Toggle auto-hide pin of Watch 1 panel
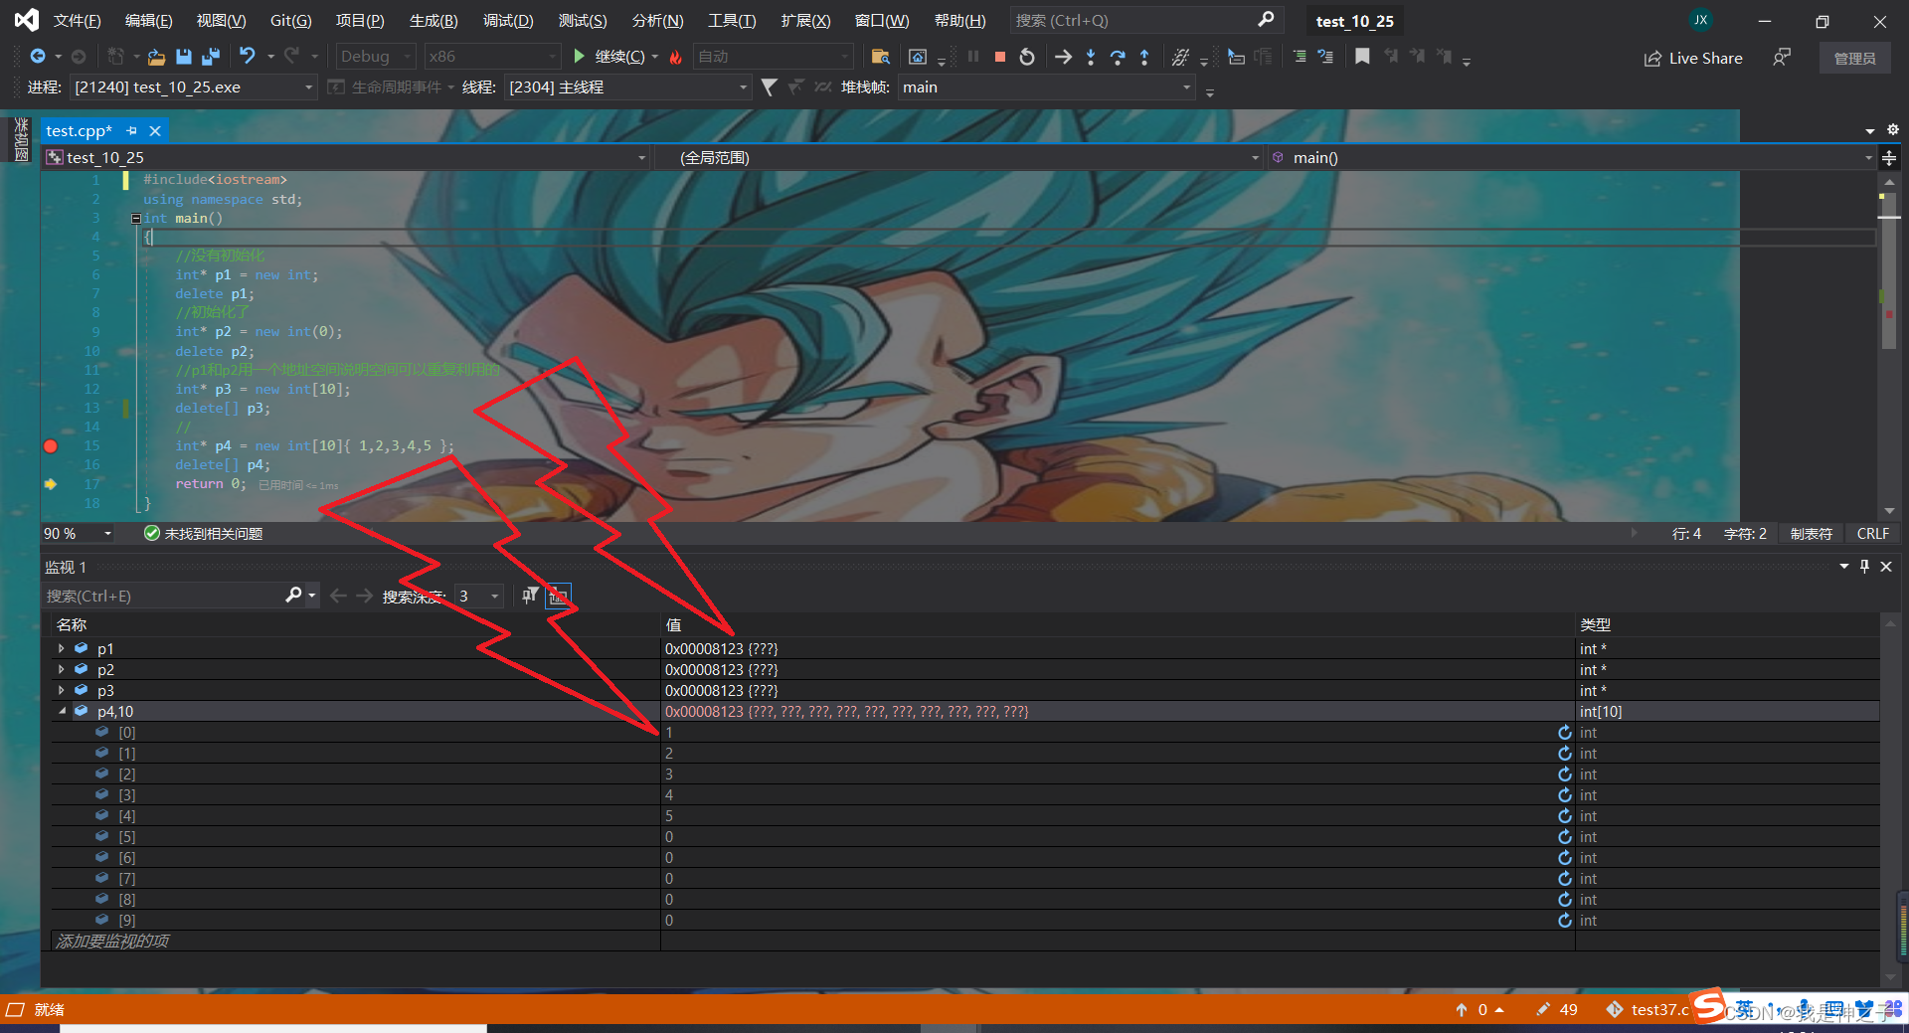Viewport: 1909px width, 1033px height. (x=1864, y=566)
